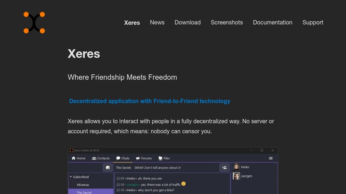Open the Support page
Viewport: 346px width, 194px height.
coord(313,22)
